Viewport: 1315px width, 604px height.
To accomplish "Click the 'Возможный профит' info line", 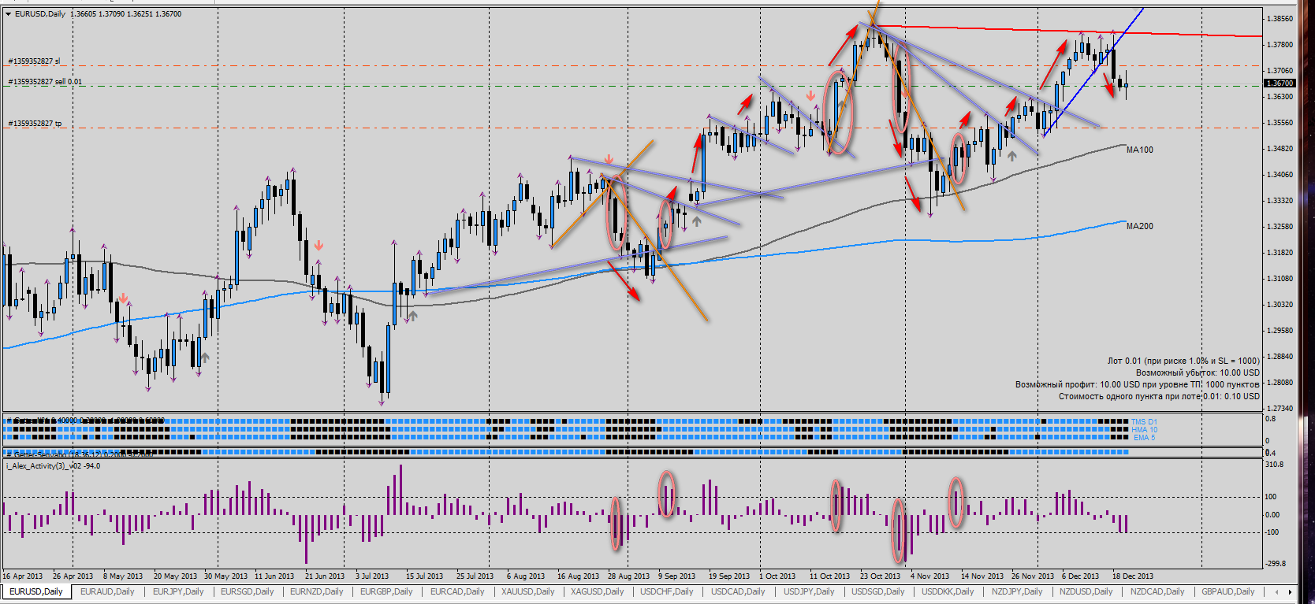I will point(1137,384).
